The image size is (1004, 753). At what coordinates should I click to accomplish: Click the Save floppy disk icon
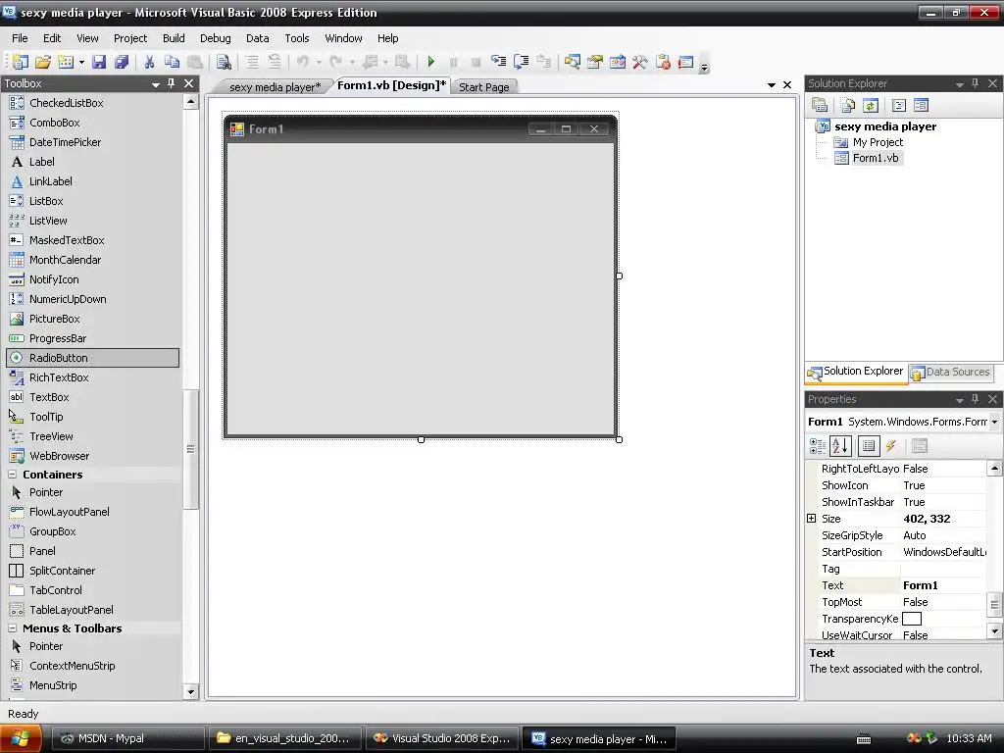[x=99, y=62]
